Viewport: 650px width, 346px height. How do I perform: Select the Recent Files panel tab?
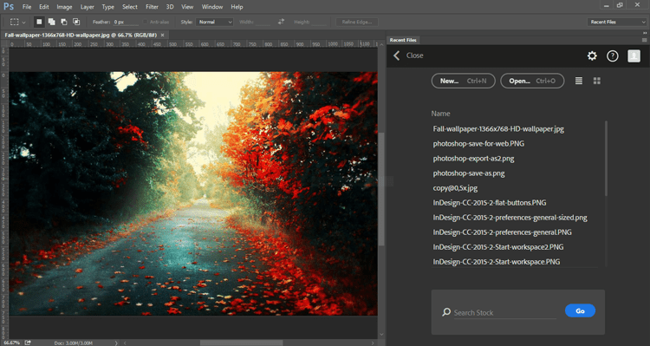[403, 40]
